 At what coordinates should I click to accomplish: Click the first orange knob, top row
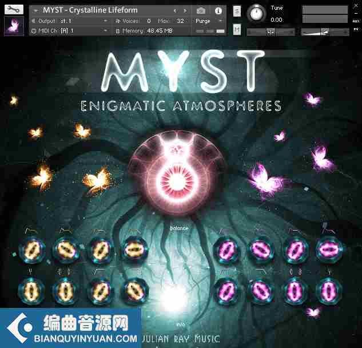tap(32, 250)
